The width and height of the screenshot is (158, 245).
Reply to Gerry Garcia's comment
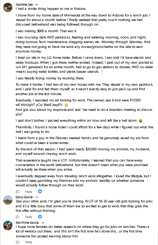29,217
